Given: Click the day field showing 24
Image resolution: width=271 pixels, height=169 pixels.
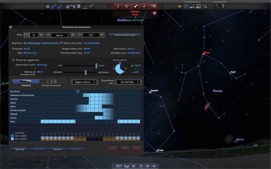Looking at the screenshot, I should 34,35.
